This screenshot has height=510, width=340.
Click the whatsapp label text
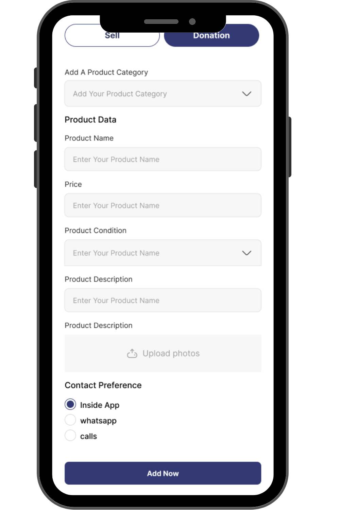coord(98,421)
